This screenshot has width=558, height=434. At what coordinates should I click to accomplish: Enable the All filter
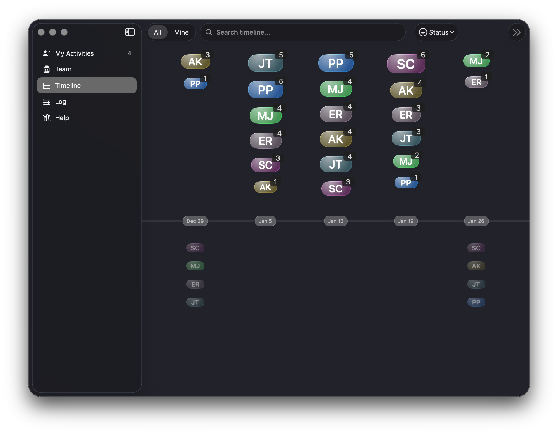tap(158, 32)
